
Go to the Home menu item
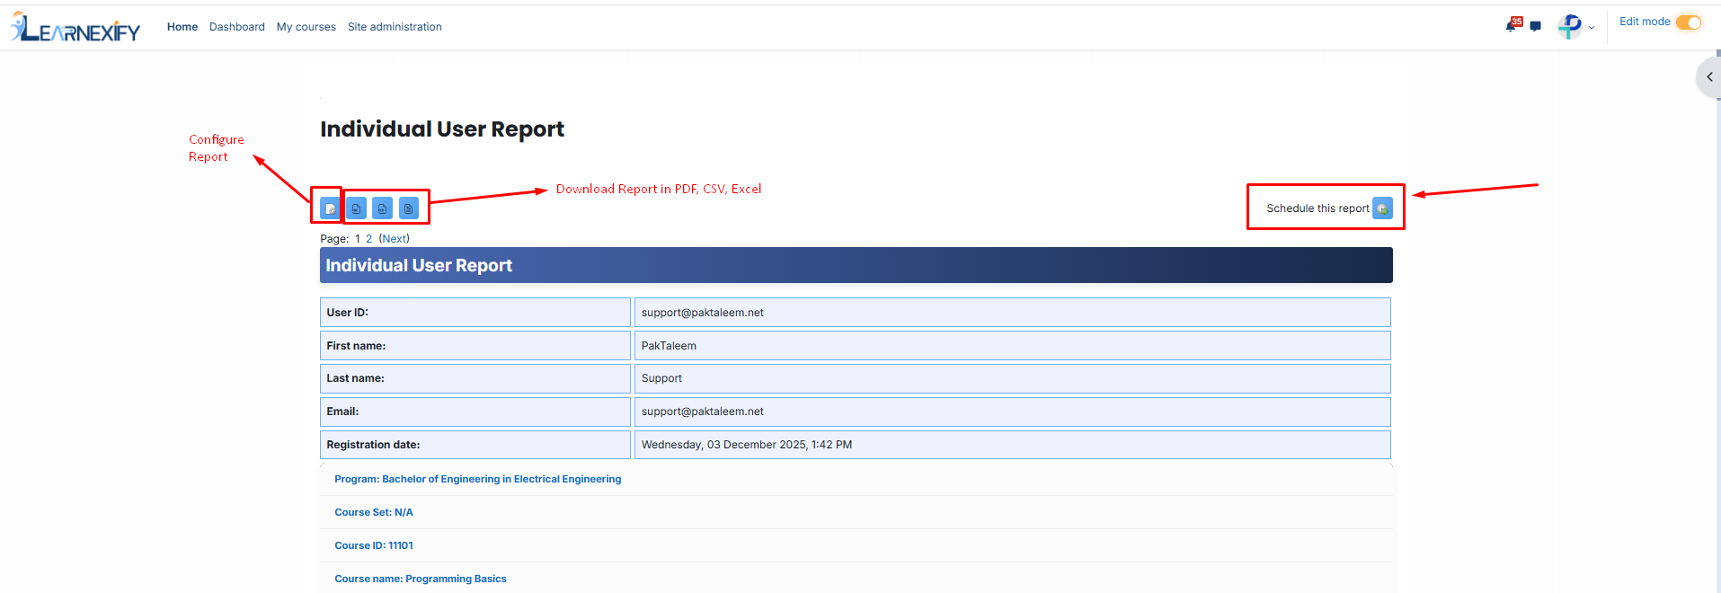182,27
